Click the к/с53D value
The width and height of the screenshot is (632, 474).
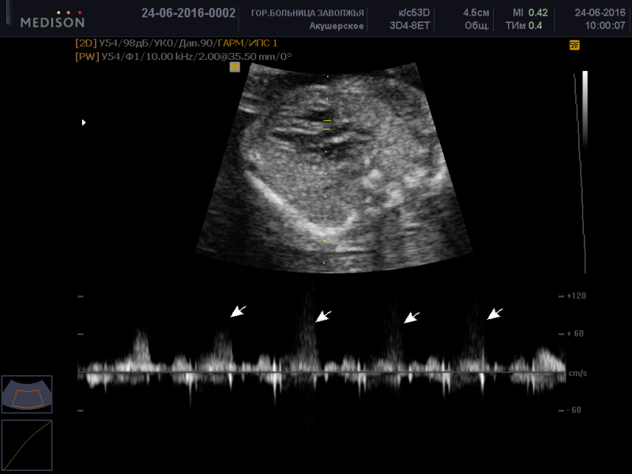[414, 13]
